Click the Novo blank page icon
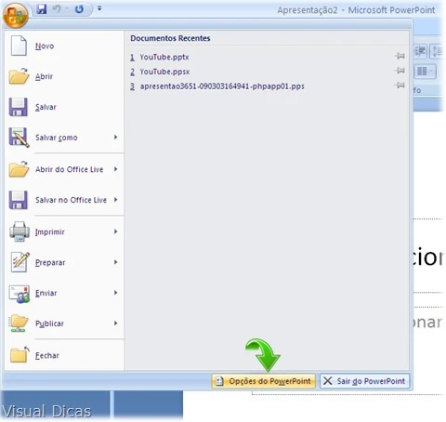This screenshot has width=446, height=422. [x=19, y=46]
